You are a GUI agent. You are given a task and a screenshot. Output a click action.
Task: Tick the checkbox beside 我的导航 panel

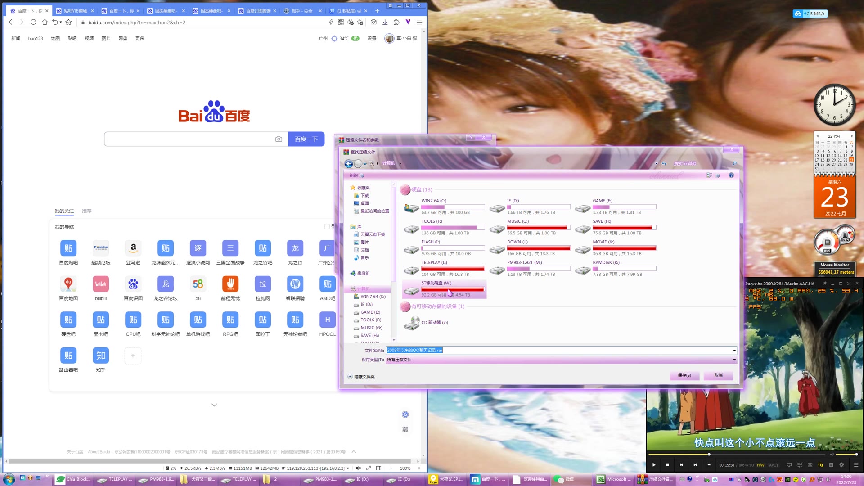pyautogui.click(x=327, y=226)
